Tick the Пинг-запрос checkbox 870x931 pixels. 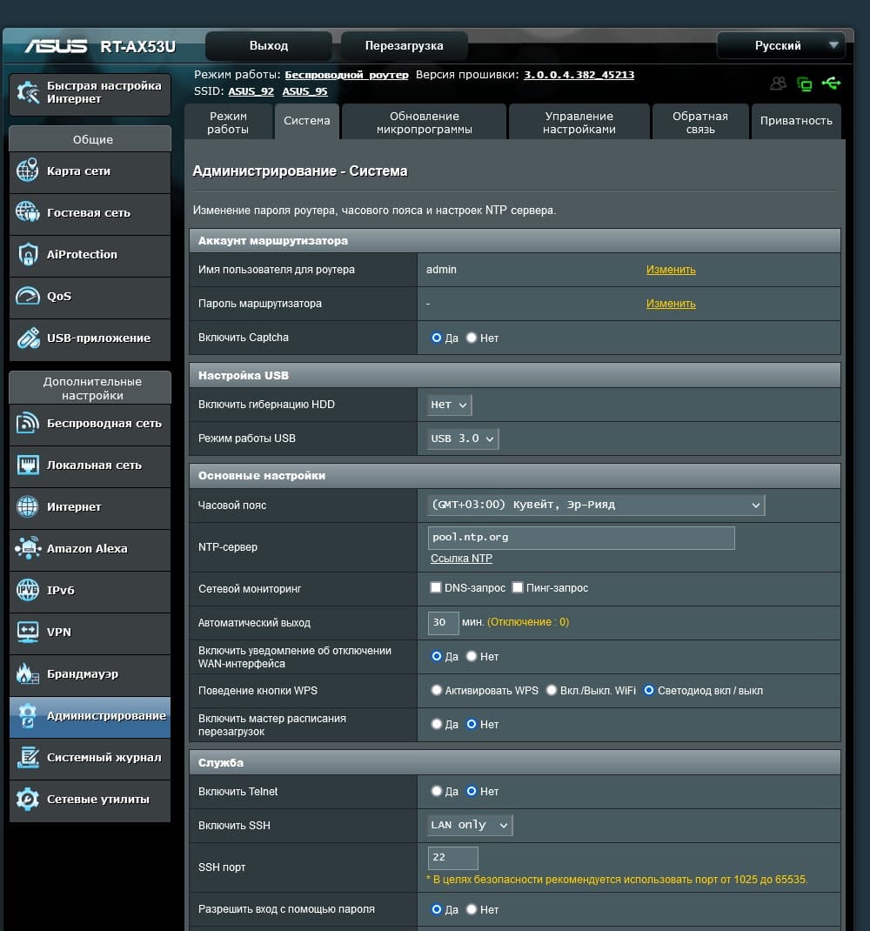tap(518, 588)
